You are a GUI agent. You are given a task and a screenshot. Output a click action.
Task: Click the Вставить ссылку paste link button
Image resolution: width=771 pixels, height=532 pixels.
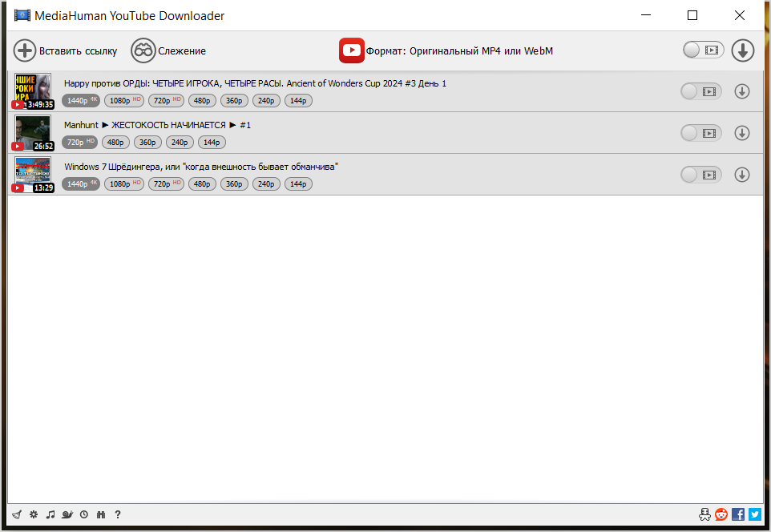point(66,50)
